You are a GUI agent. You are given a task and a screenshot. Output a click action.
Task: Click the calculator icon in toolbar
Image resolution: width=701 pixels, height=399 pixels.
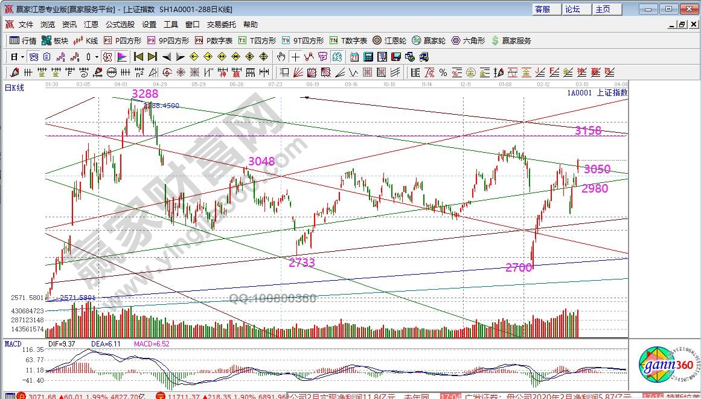367,57
